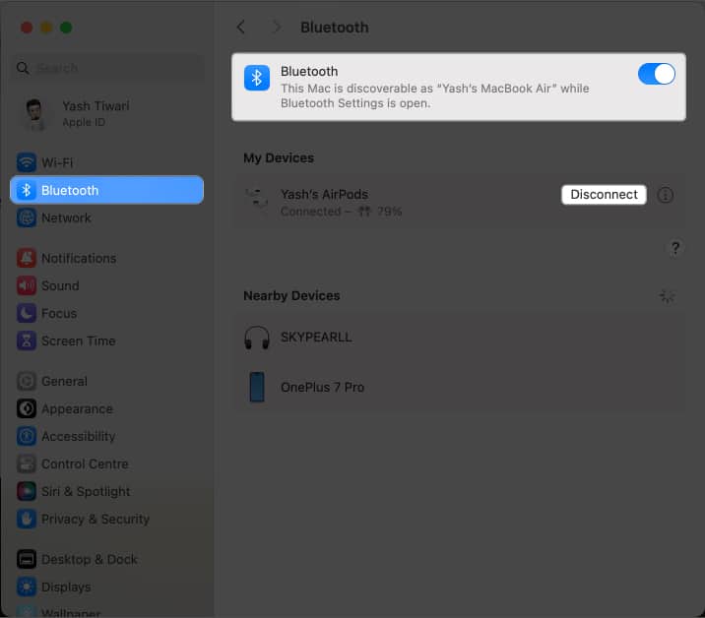Go forward with the right chevron

[x=277, y=27]
